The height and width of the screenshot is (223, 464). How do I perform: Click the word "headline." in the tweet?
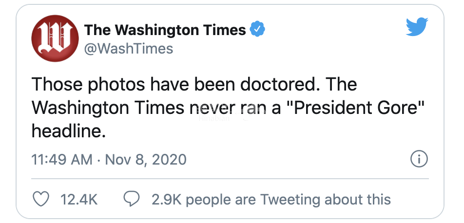68,130
